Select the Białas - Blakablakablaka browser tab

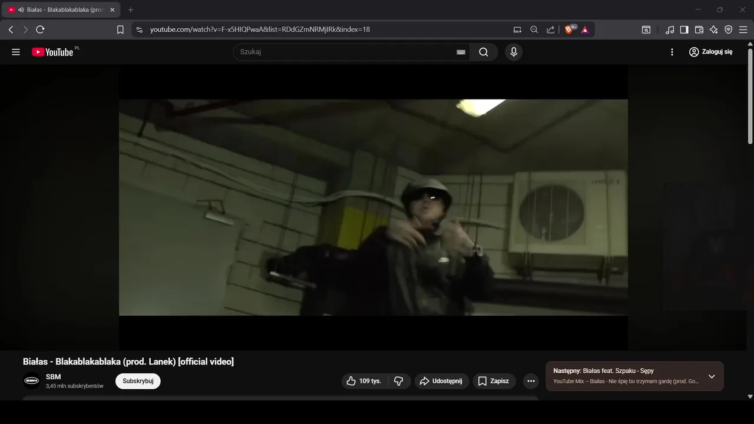pos(61,10)
